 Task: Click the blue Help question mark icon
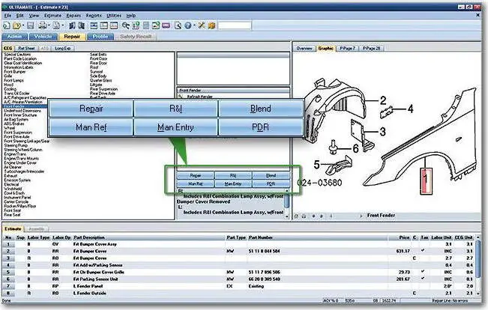click(187, 25)
